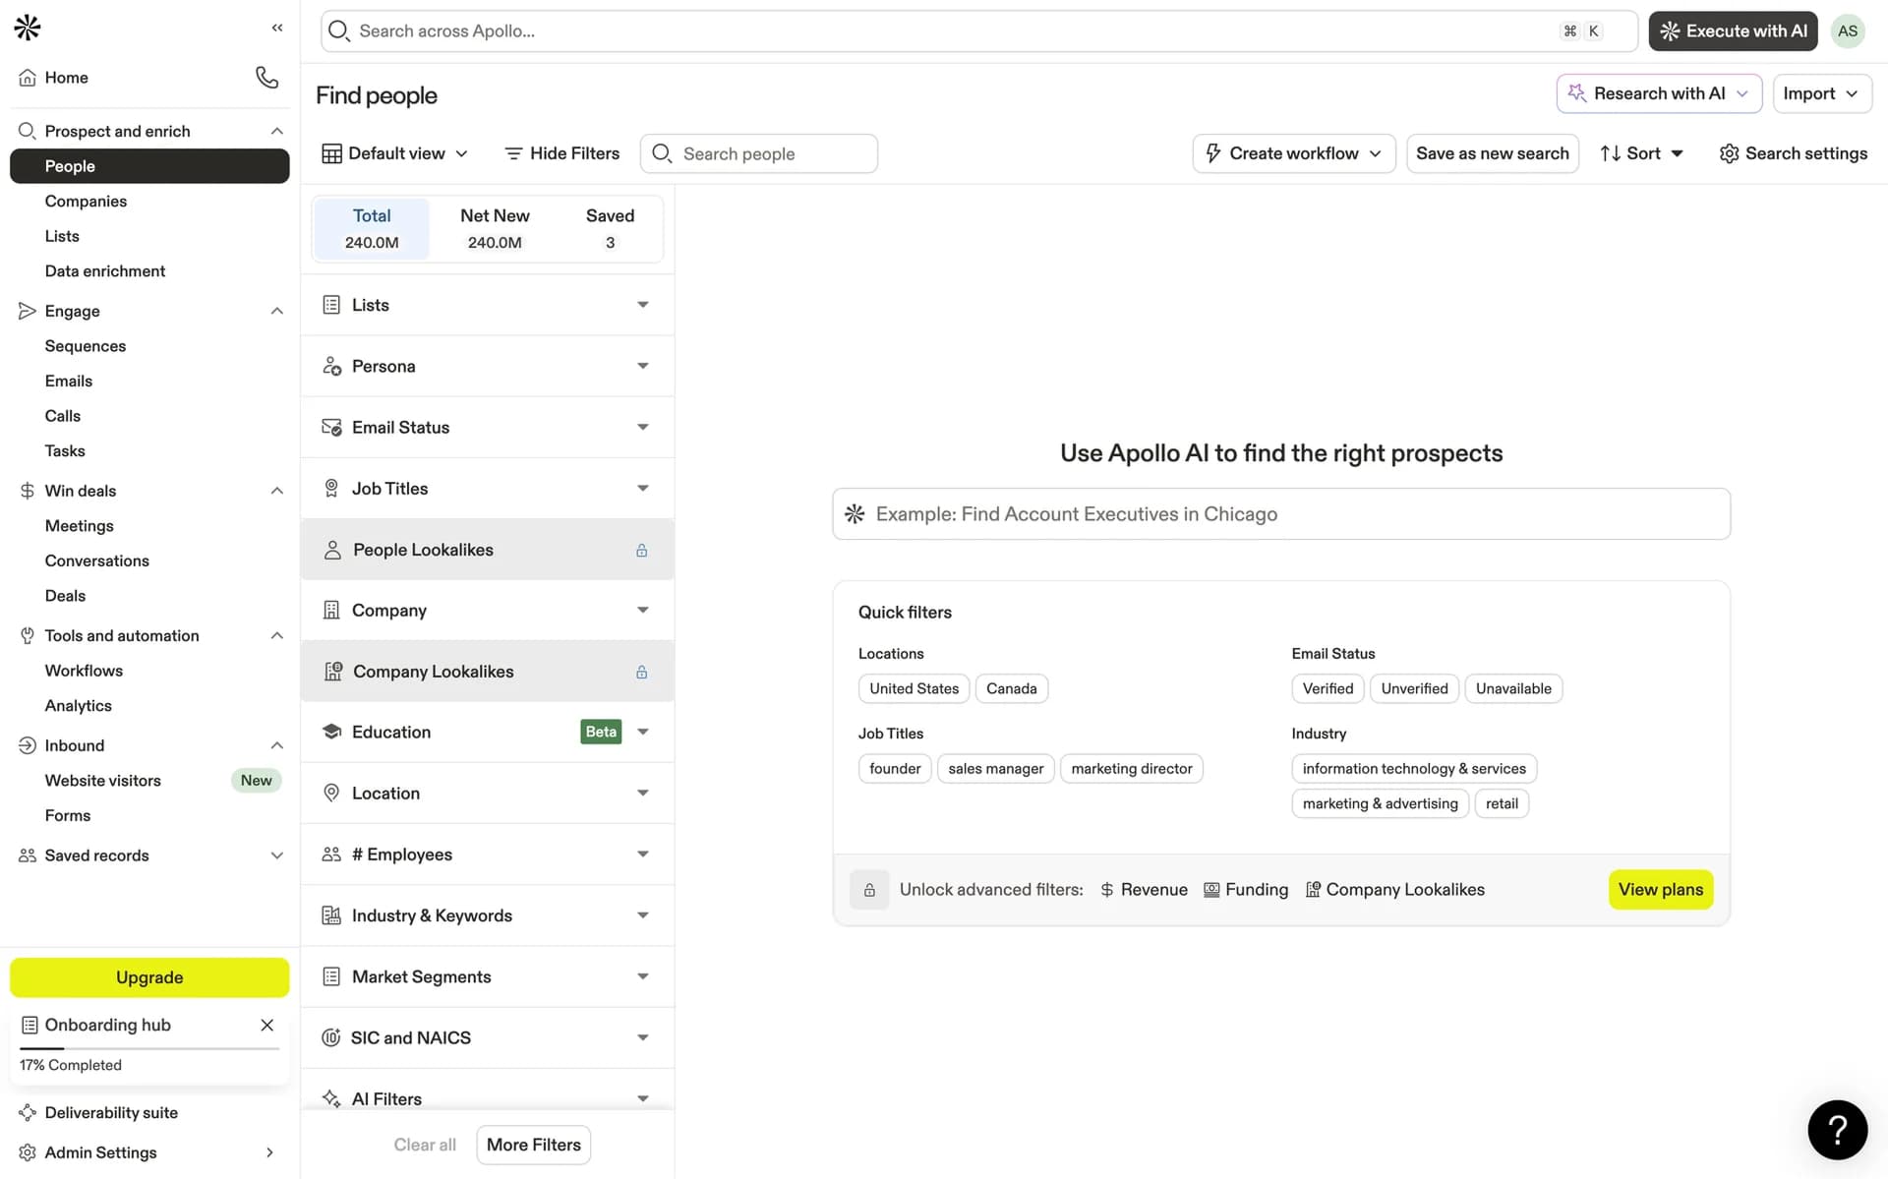Viewport: 1888px width, 1179px height.
Task: Expand the Persona filter dropdown
Action: (642, 366)
